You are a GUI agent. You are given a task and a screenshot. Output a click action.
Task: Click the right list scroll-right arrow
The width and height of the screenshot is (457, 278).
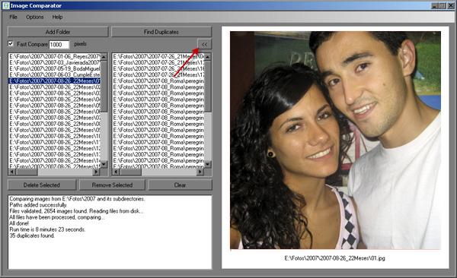click(200, 172)
